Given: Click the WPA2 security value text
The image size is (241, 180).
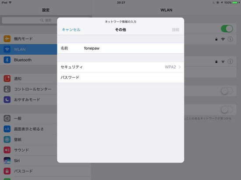Looking at the screenshot, I should click(x=170, y=67).
